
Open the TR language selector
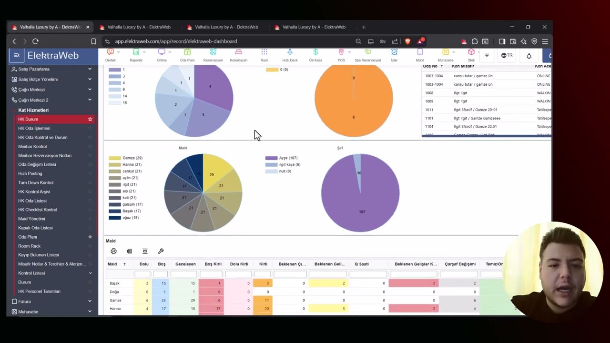click(507, 55)
